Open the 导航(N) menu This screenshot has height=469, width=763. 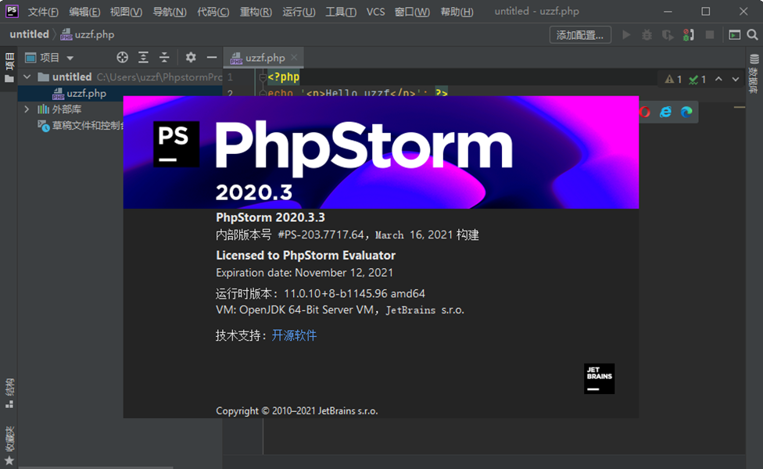[x=170, y=12]
